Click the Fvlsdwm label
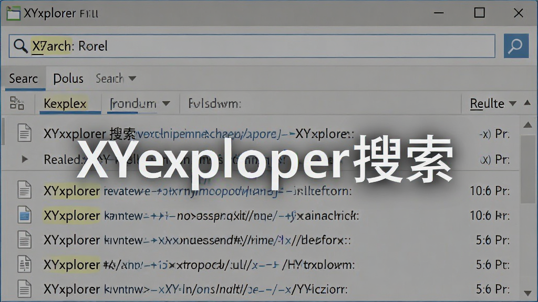 point(215,103)
